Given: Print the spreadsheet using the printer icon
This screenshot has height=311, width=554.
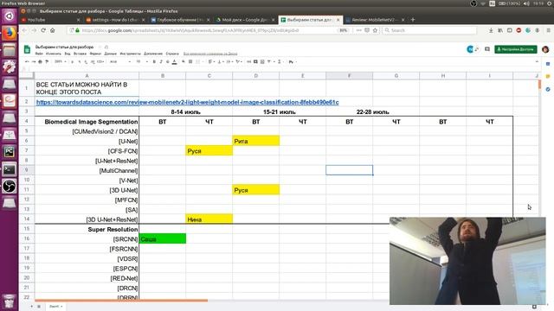Looking at the screenshot, I should (40, 61).
